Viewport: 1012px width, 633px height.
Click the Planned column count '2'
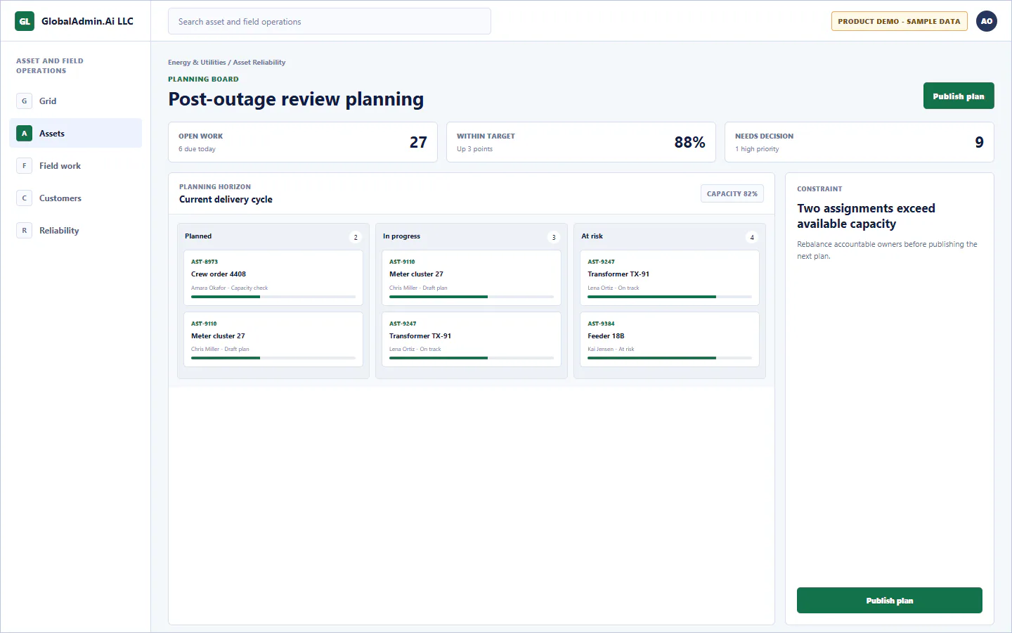pyautogui.click(x=356, y=237)
